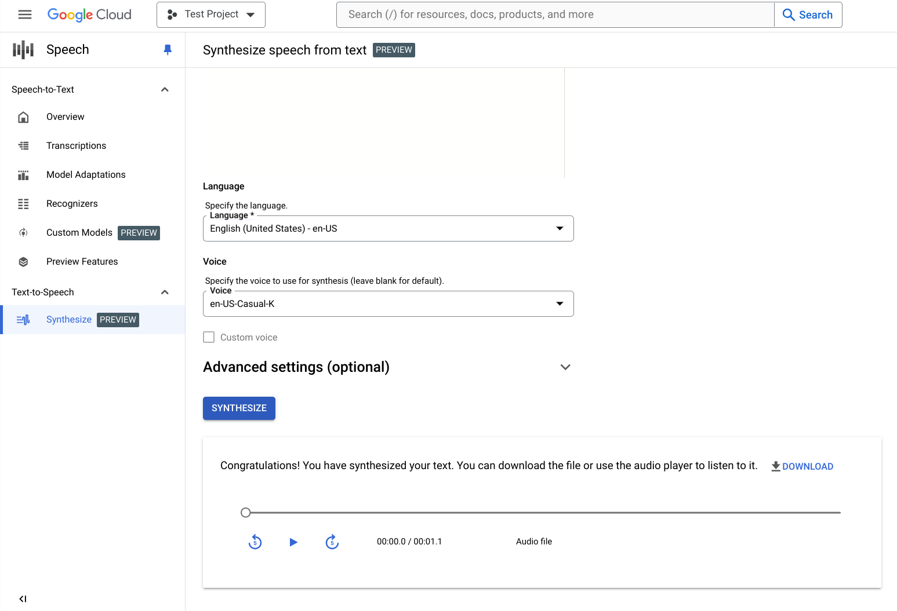Click the audio progress slider handle
Screen dimensions: 897x611
pyautogui.click(x=246, y=513)
